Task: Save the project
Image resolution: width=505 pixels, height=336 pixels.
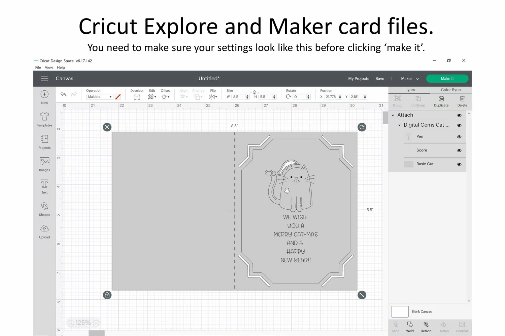Action: point(380,79)
